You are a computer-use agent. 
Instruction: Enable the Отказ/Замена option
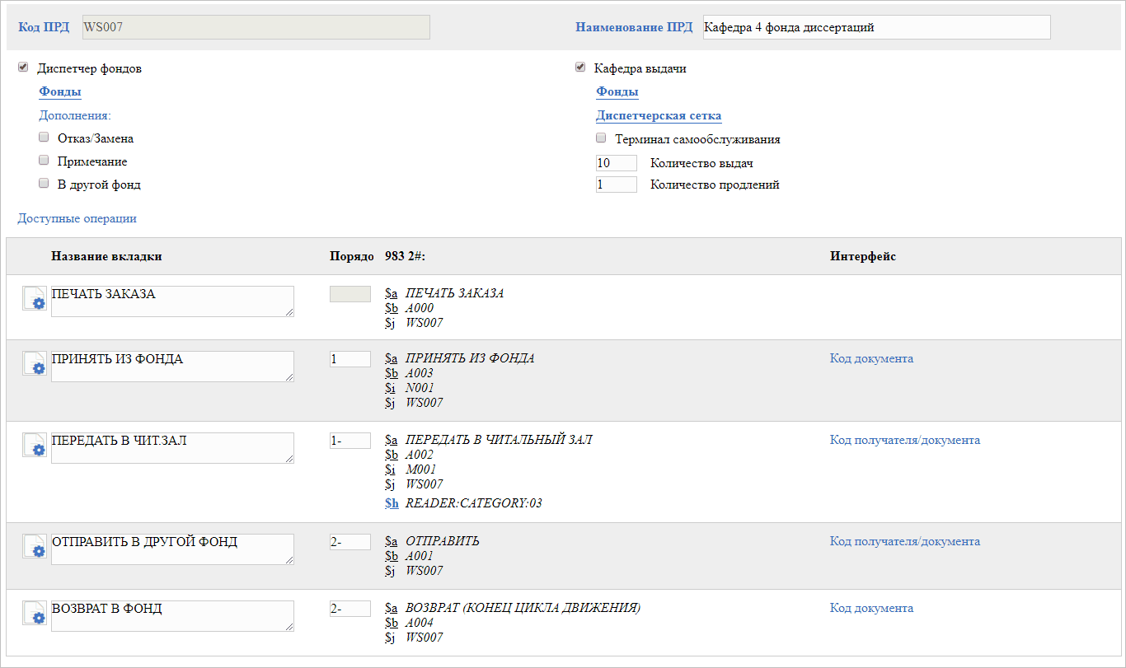click(x=44, y=138)
